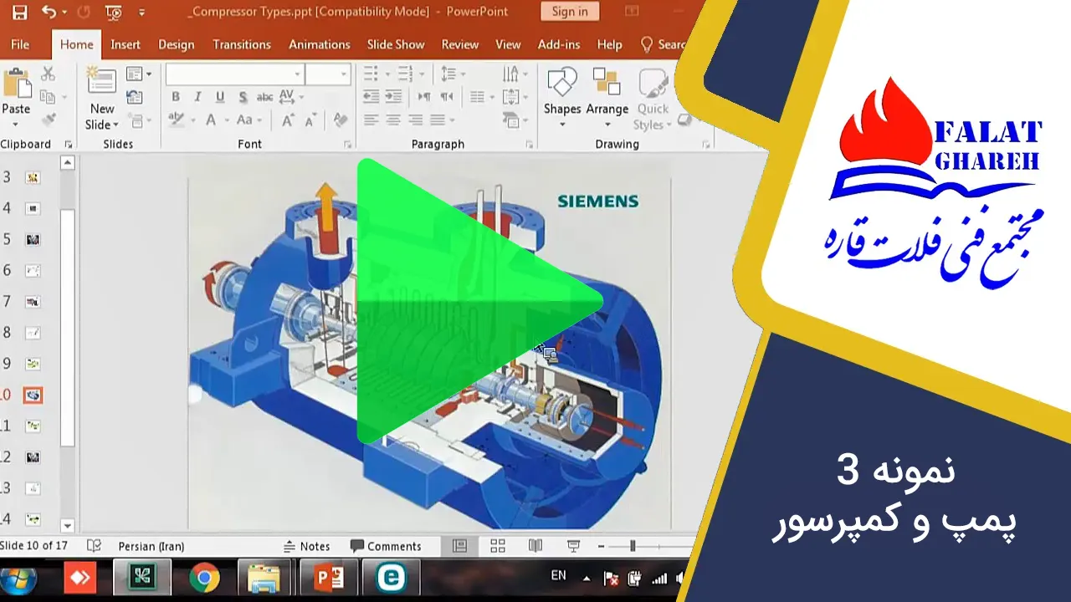Click the Decrease Font Size icon
The image size is (1071, 602).
310,120
